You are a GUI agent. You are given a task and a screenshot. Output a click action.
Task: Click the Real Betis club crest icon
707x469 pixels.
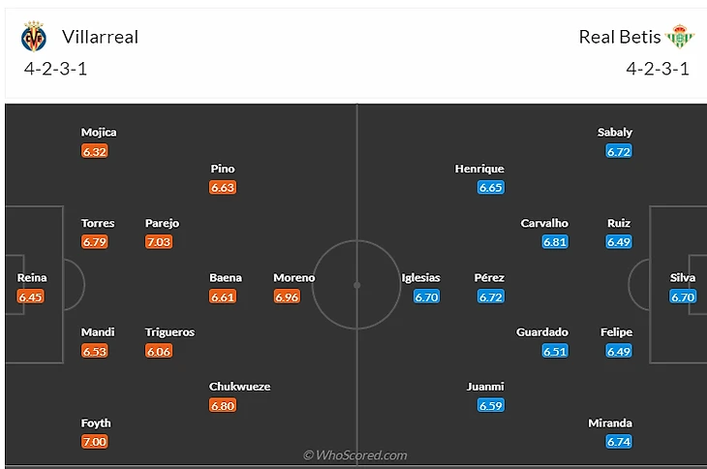[x=679, y=38]
